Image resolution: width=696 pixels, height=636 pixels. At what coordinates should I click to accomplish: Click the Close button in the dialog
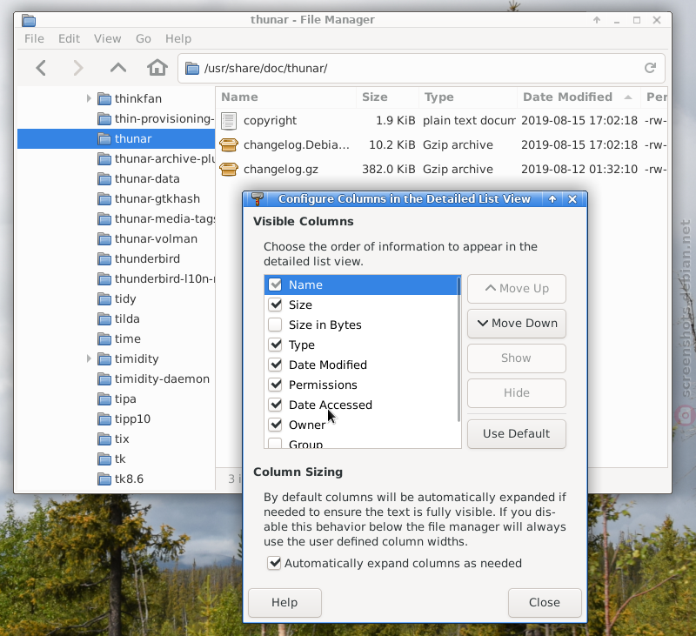click(545, 602)
